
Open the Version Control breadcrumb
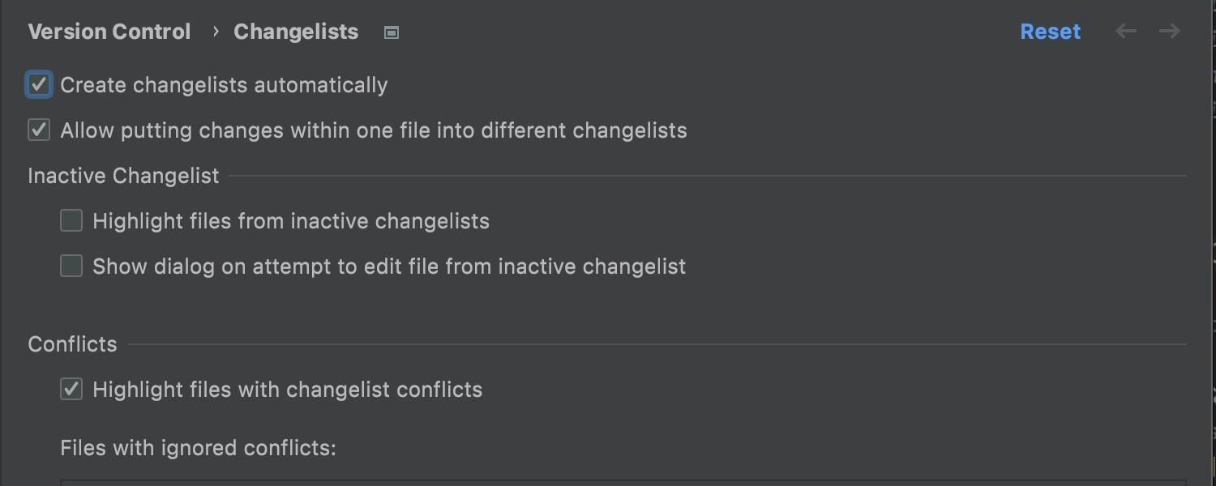(x=109, y=32)
